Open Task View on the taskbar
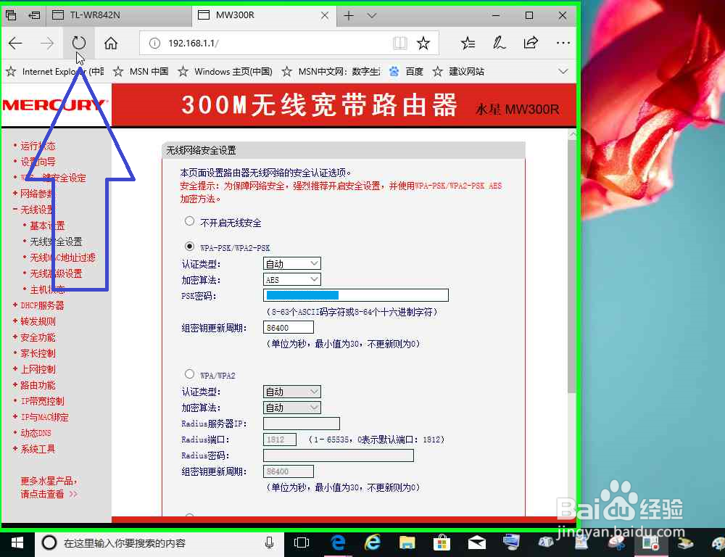Screen dimensions: 725x557 click(302, 542)
